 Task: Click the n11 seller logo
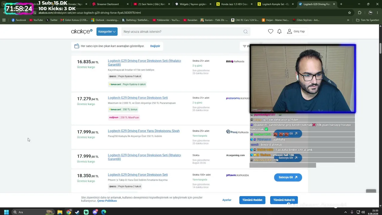[235, 62]
